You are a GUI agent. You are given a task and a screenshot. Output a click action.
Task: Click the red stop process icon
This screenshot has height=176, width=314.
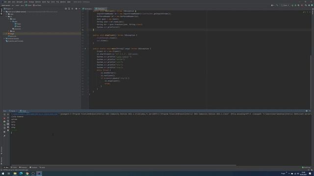4,118
